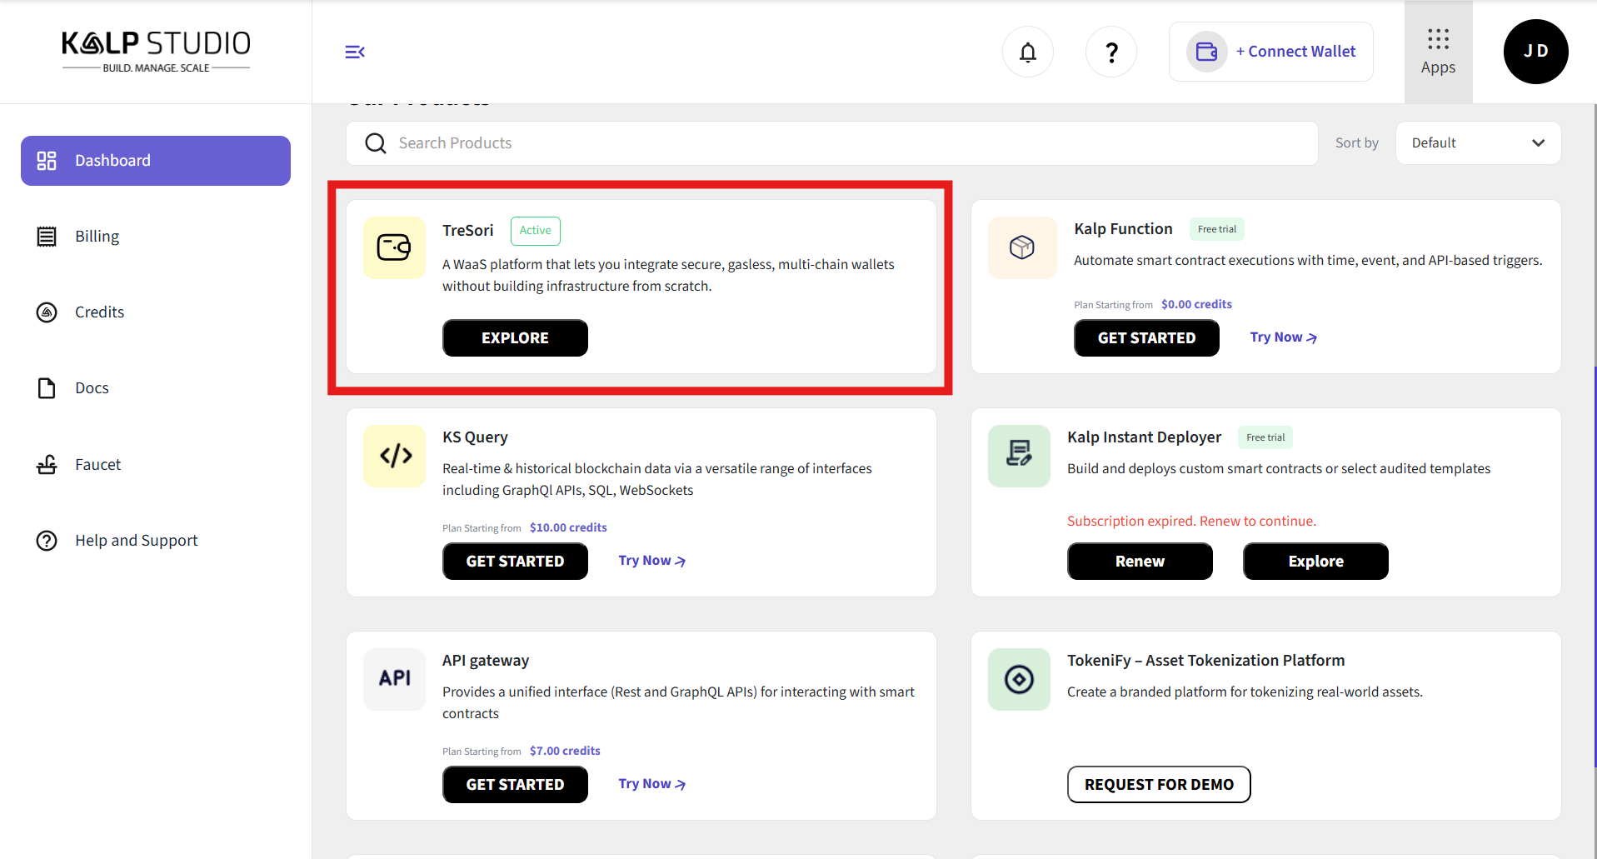Expand the Sort by Default dropdown
This screenshot has width=1597, height=859.
click(1477, 143)
